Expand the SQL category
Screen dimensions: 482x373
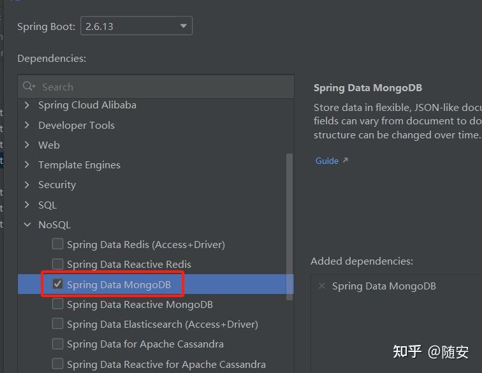tap(27, 205)
